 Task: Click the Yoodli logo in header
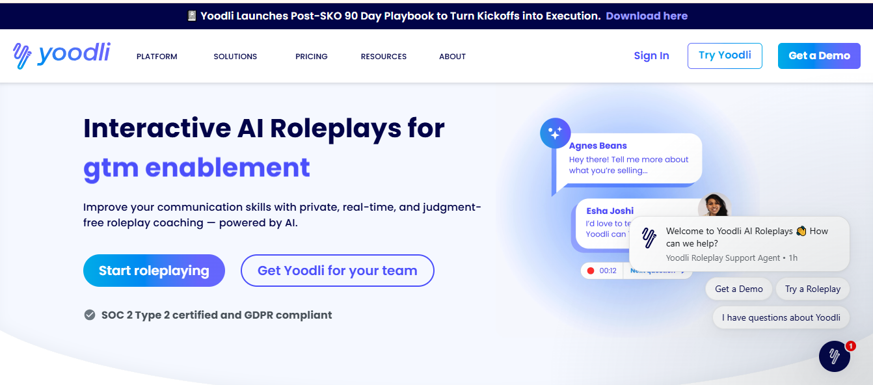tap(61, 55)
